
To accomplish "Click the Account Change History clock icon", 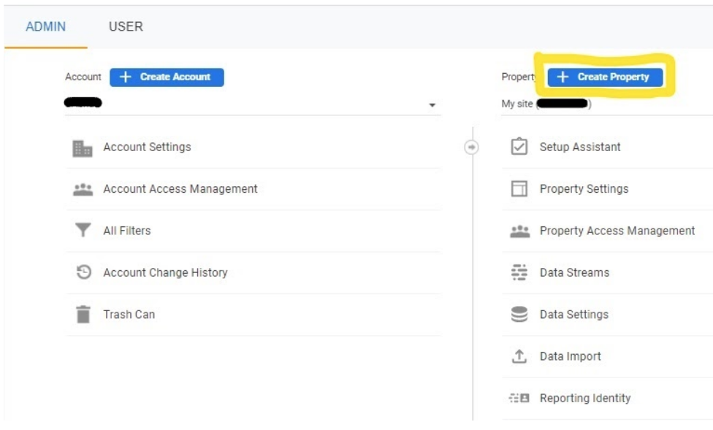I will pyautogui.click(x=83, y=272).
